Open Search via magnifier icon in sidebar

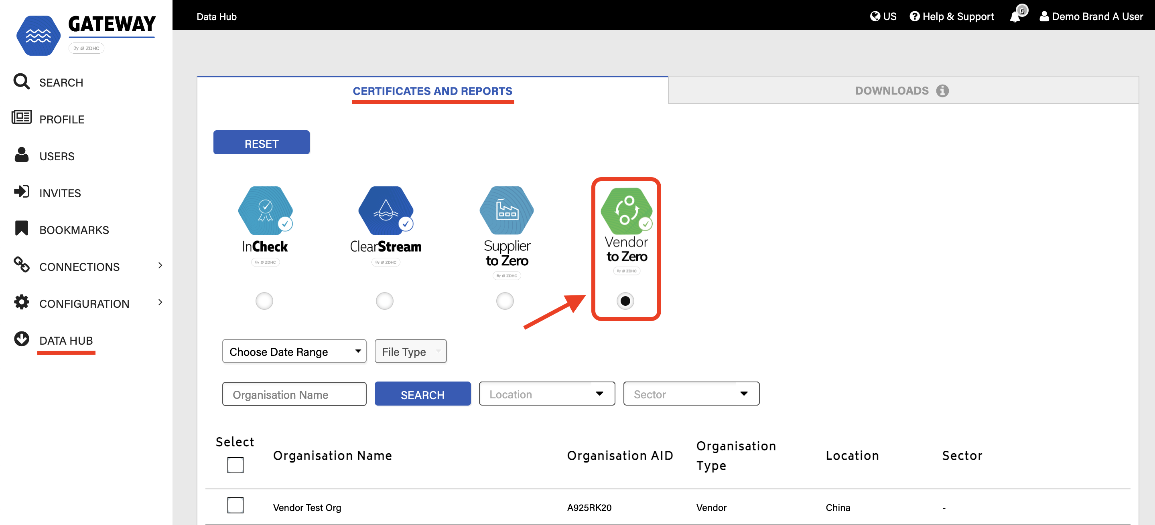21,81
